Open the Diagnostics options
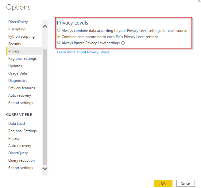Screen dimensions: 201x188 pyautogui.click(x=18, y=81)
